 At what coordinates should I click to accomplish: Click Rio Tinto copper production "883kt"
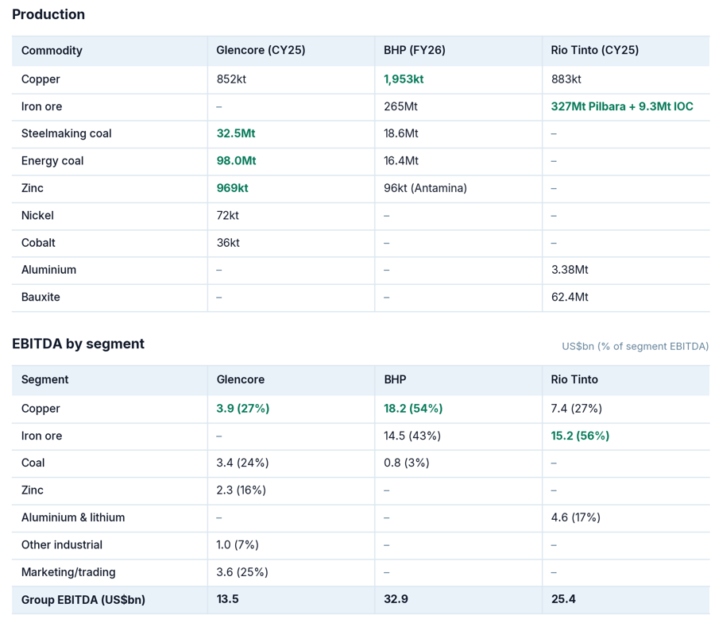566,79
